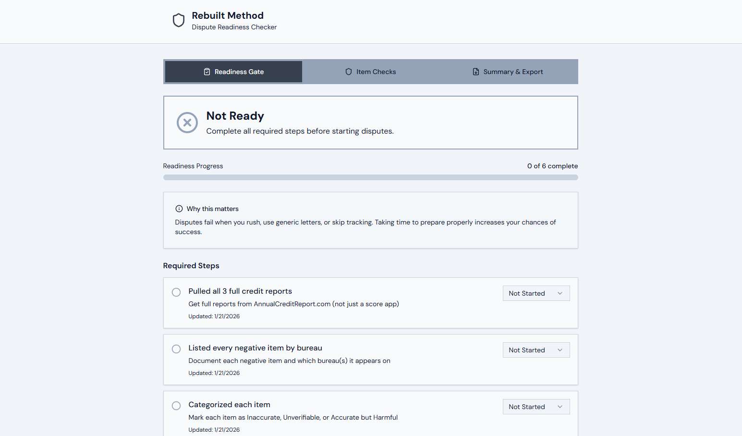Click the info icon beside Why this matters
742x436 pixels.
click(x=179, y=209)
